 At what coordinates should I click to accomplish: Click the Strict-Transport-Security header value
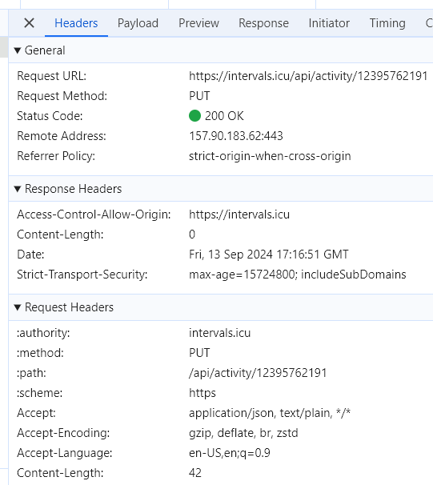tap(298, 275)
